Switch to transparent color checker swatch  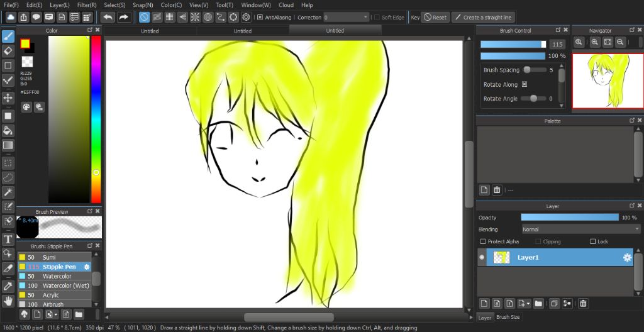point(27,62)
